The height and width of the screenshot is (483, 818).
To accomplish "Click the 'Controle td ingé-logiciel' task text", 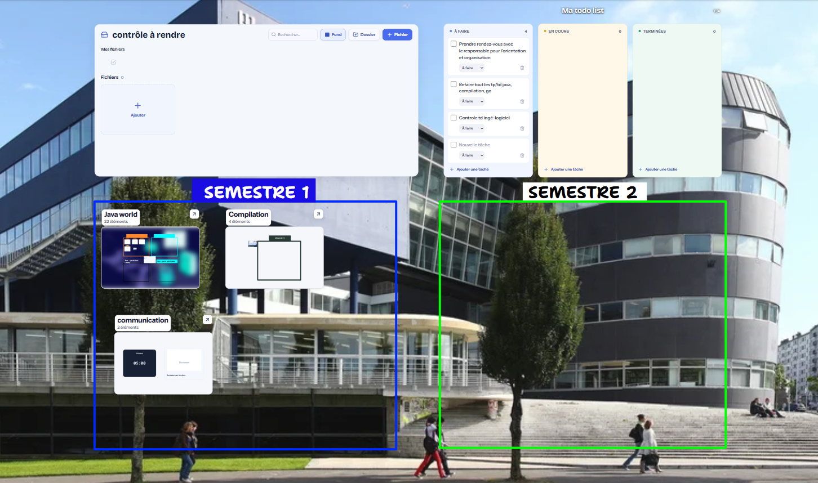I will pyautogui.click(x=484, y=118).
